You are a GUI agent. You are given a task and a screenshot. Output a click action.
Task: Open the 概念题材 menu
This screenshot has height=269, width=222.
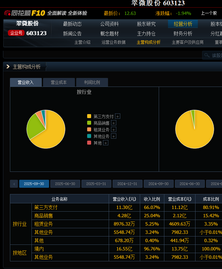tap(109, 34)
